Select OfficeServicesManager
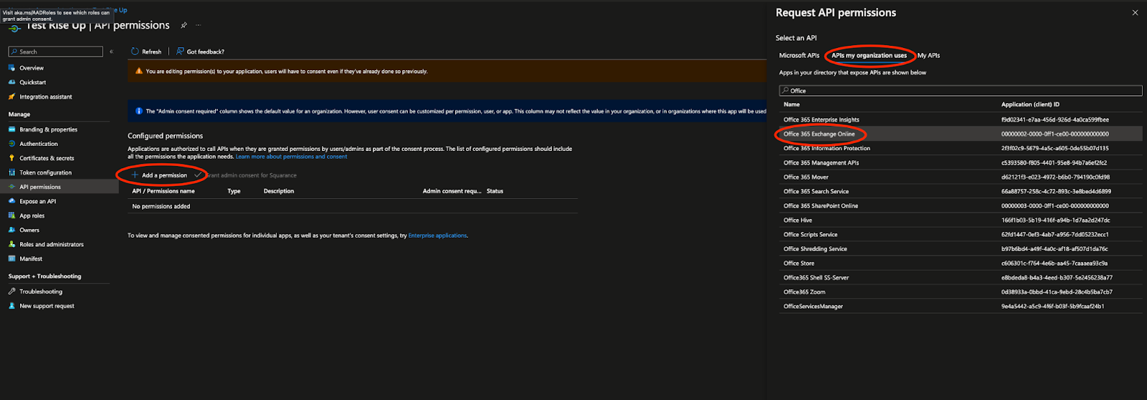Screen dimensions: 1147x400 point(961,306)
